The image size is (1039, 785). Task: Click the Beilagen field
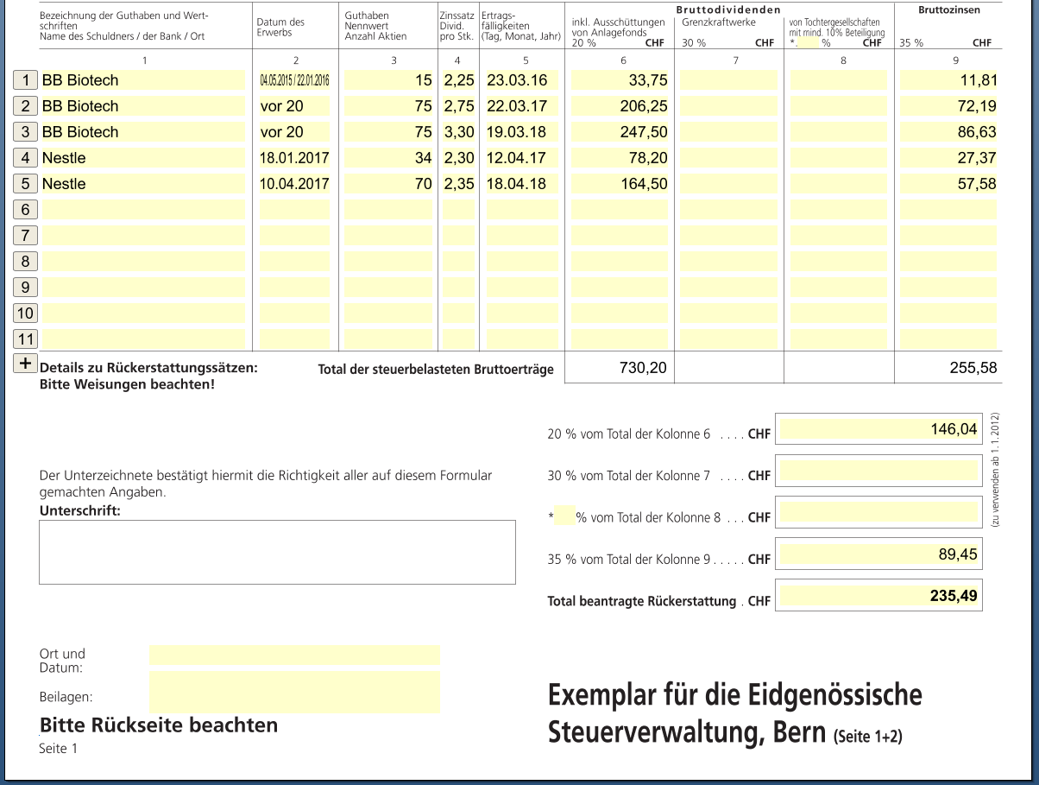click(x=294, y=692)
